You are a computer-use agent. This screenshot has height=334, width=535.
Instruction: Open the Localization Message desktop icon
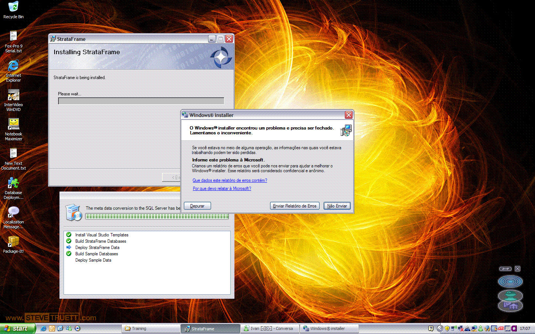(13, 212)
